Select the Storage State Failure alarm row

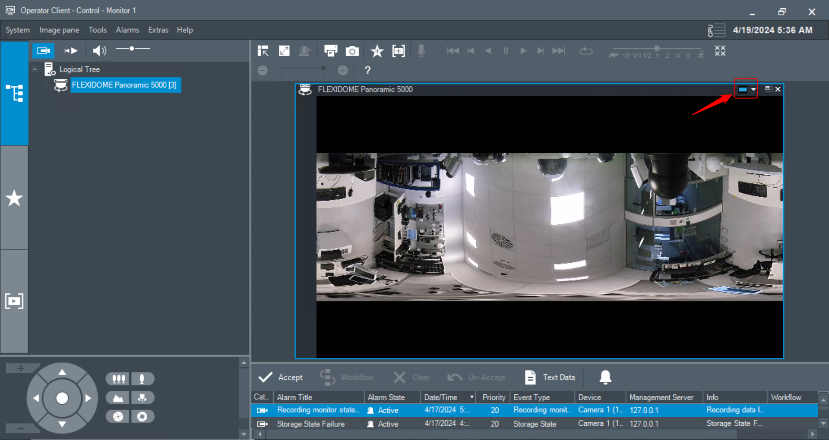point(311,424)
